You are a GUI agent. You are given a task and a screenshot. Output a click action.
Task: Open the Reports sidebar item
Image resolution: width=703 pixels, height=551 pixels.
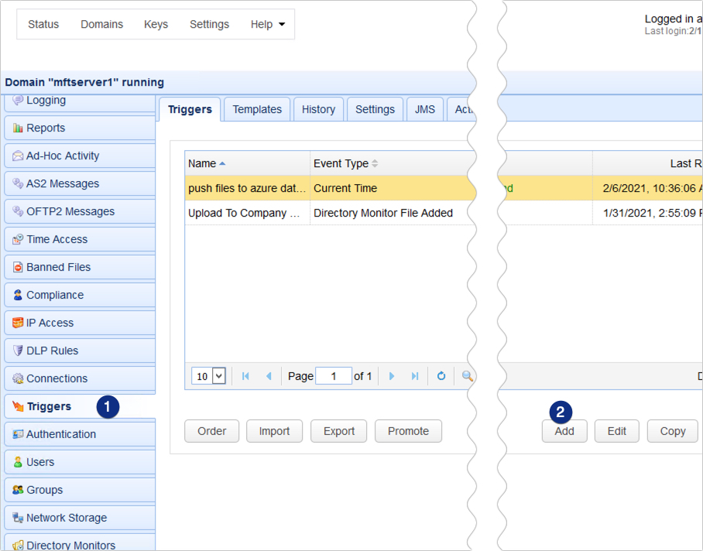(x=80, y=128)
